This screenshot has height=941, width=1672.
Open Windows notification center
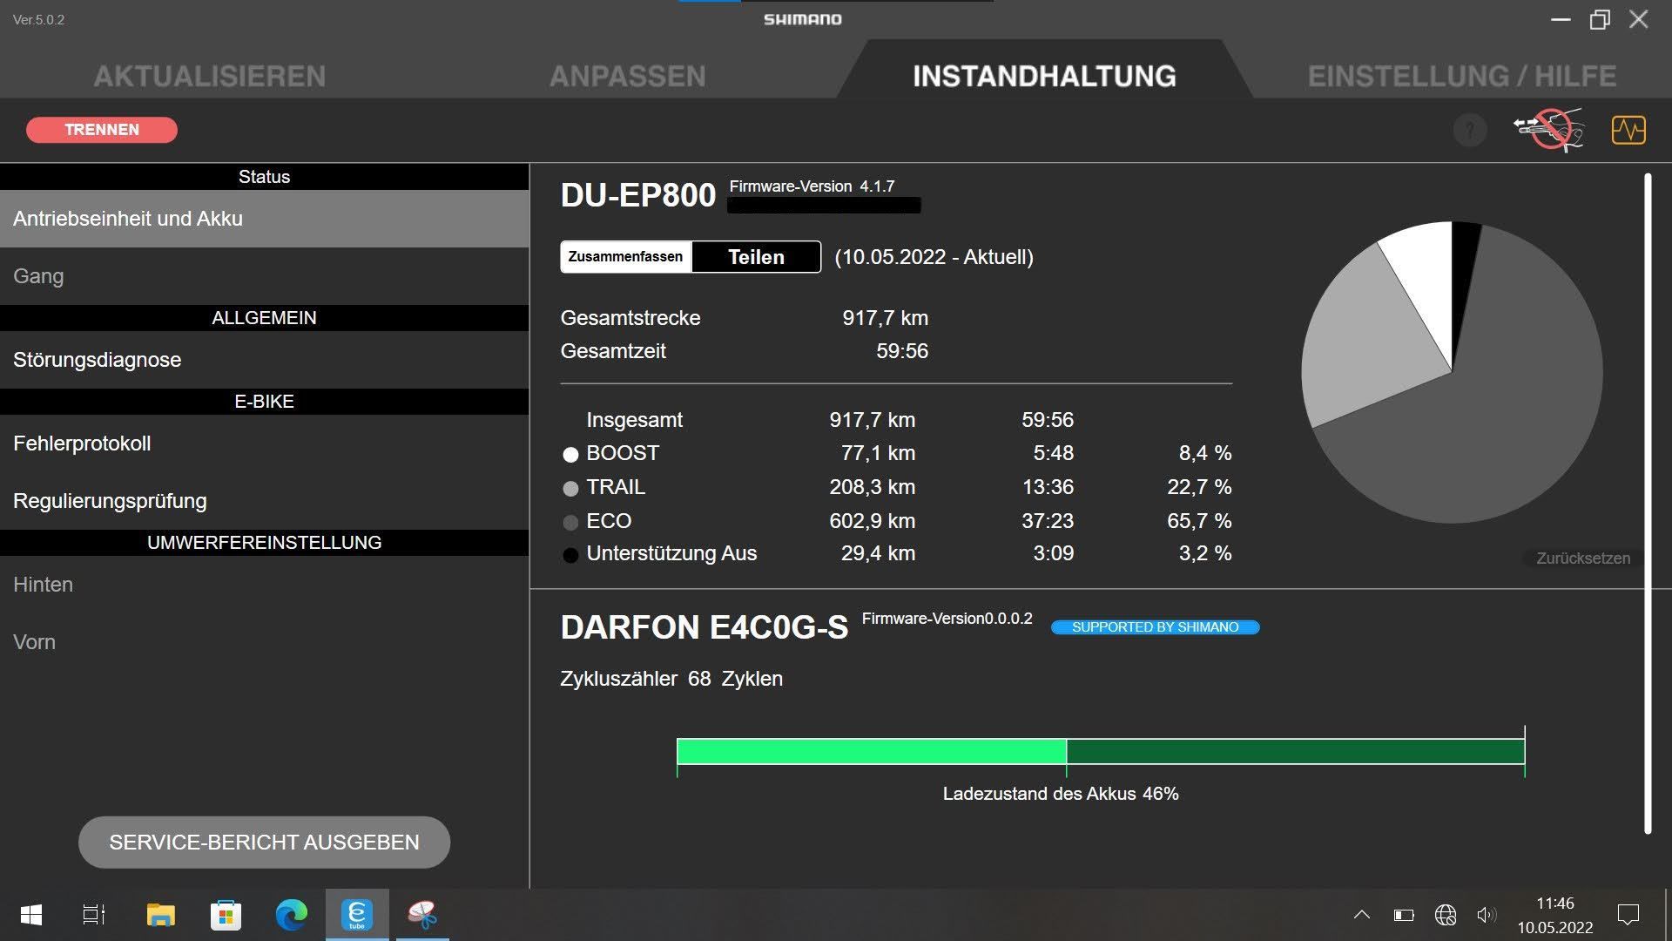tap(1628, 915)
